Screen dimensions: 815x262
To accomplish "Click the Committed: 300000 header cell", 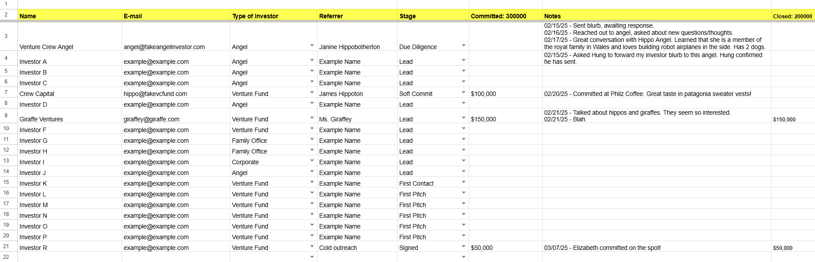I will [505, 16].
